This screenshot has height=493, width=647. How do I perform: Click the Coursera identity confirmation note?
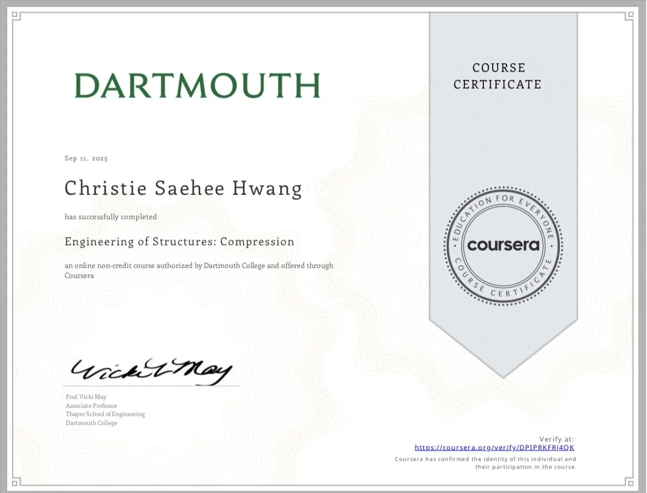(485, 463)
